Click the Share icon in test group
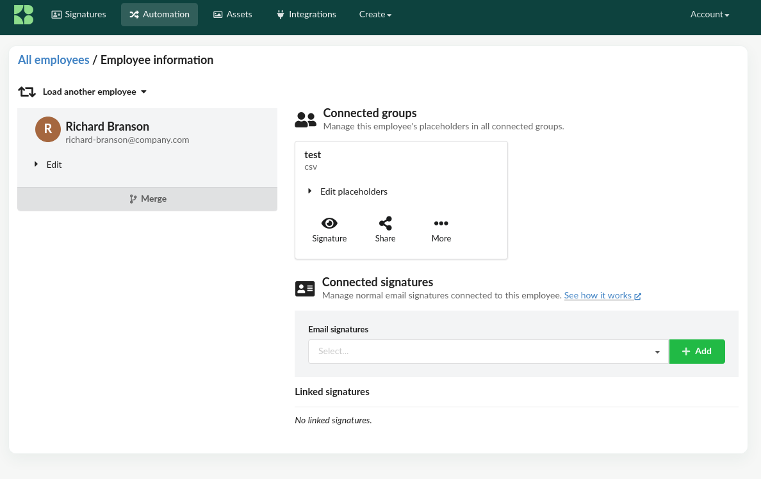Image resolution: width=761 pixels, height=479 pixels. click(385, 223)
